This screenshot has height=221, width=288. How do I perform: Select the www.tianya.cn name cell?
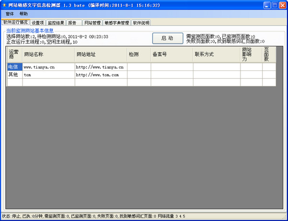[48, 67]
